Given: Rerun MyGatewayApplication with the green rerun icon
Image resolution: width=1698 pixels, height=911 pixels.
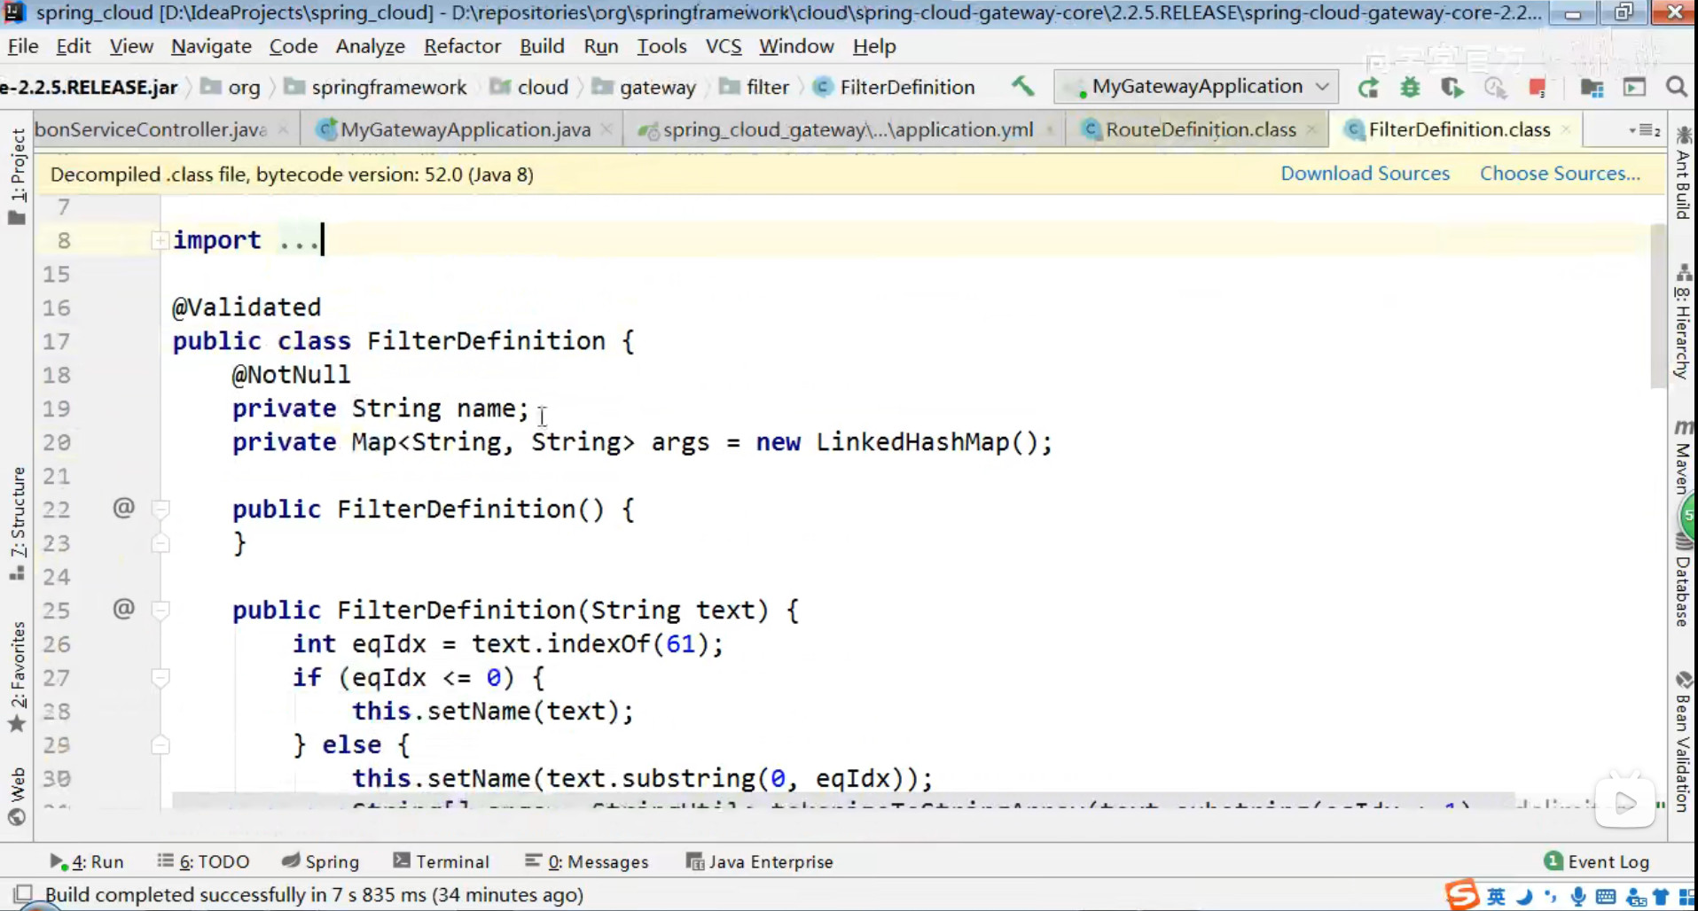Looking at the screenshot, I should tap(1368, 87).
